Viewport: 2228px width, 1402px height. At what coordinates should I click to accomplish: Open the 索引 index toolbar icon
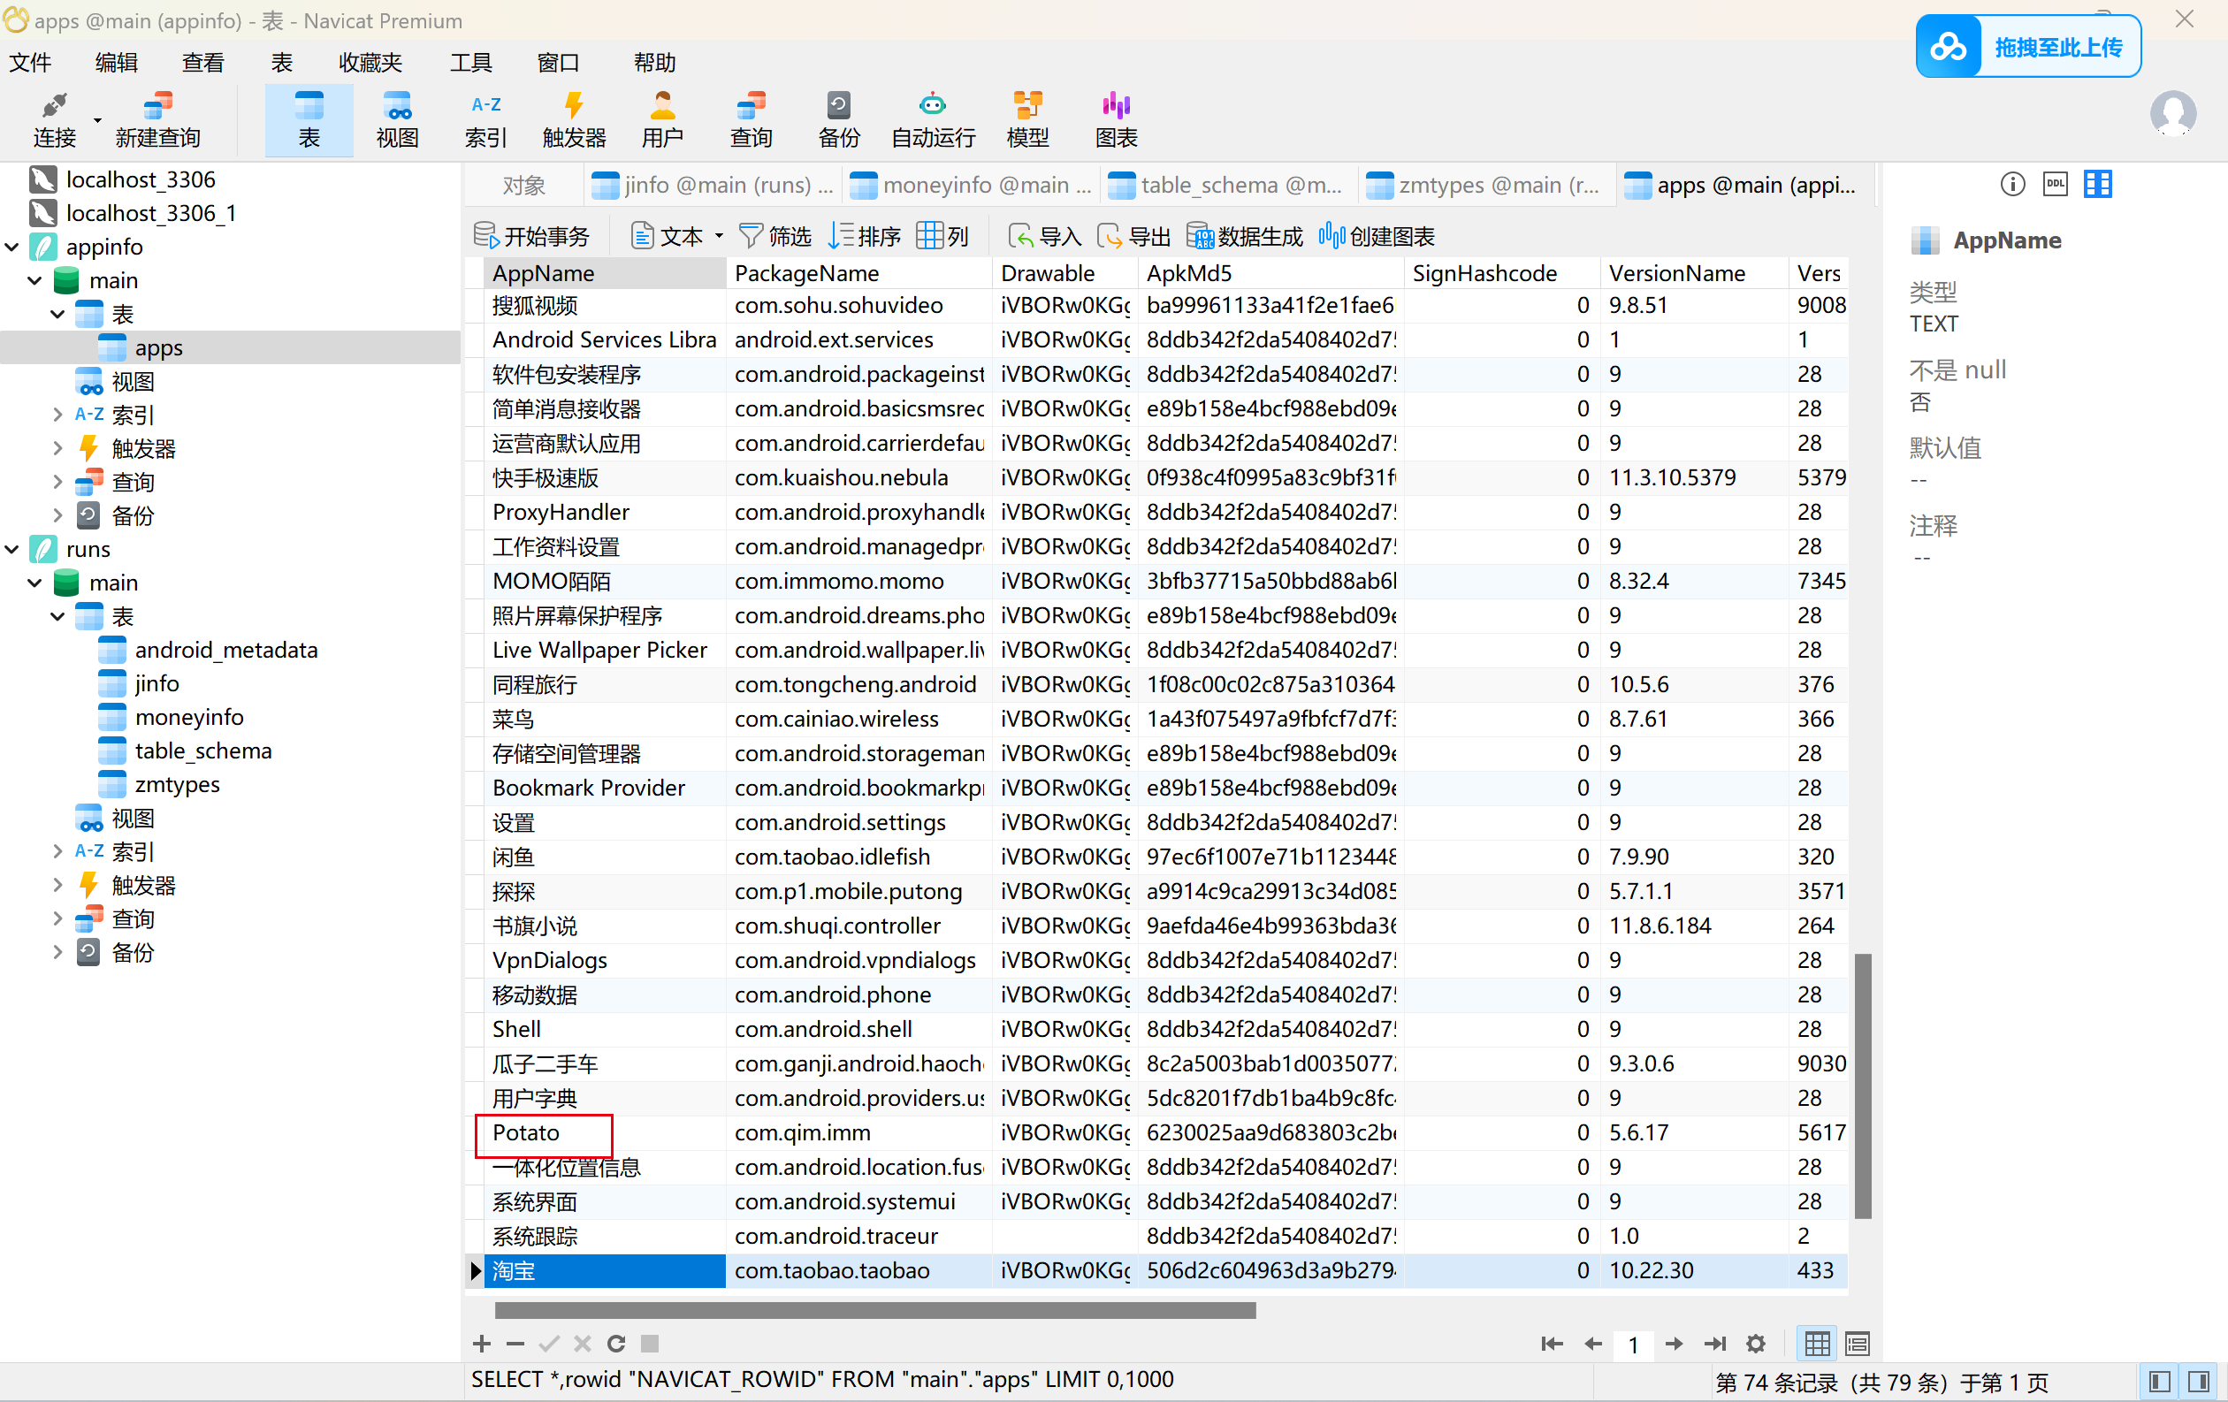point(485,119)
